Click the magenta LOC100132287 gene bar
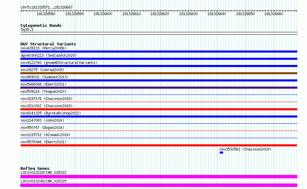The image size is (307, 189). 159,177
